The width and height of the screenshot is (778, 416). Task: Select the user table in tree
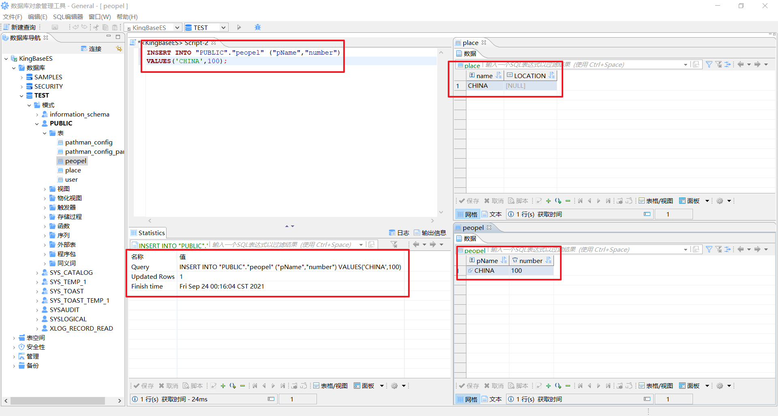click(68, 180)
